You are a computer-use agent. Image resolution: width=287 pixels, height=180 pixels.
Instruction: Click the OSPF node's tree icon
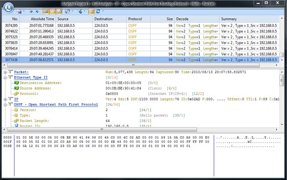(10, 104)
